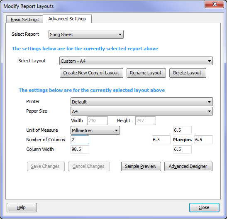Screen dimensions: 227x219
Task: Switch to the Basic Settings tab
Action: 24,20
